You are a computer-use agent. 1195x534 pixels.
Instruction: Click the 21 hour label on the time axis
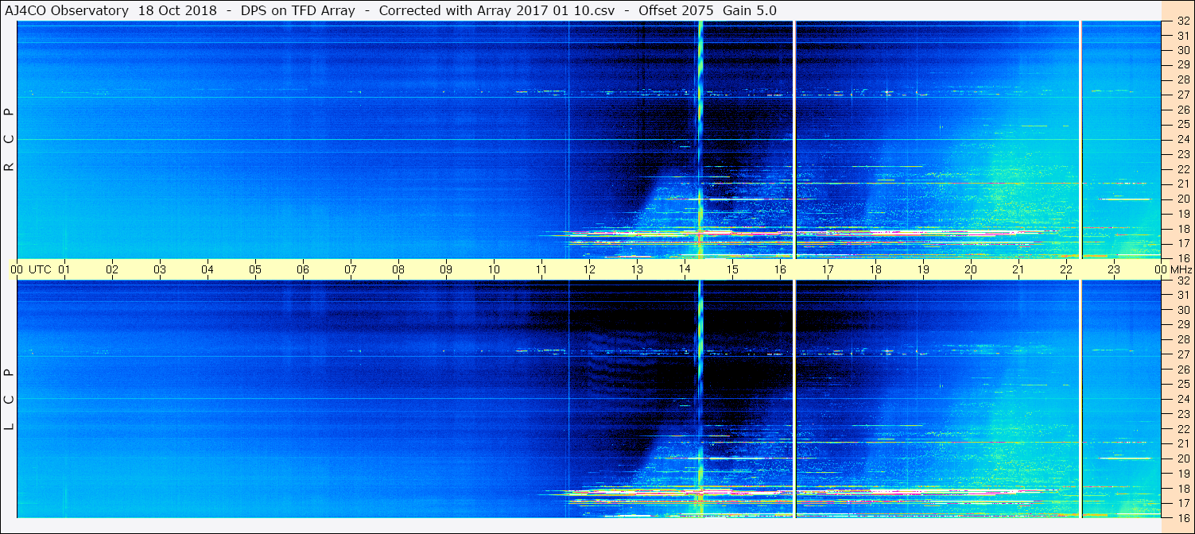[x=1018, y=269]
